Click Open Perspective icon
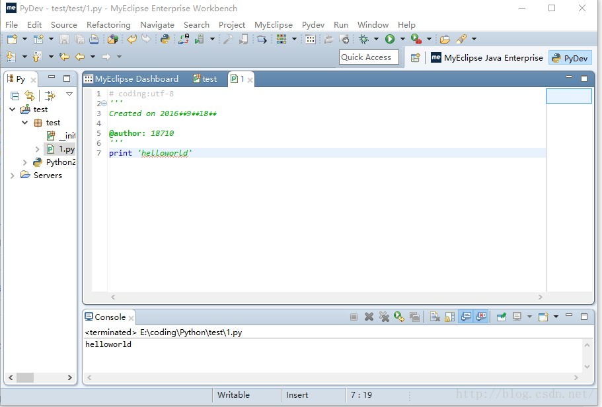Image resolution: width=602 pixels, height=407 pixels. (416, 58)
